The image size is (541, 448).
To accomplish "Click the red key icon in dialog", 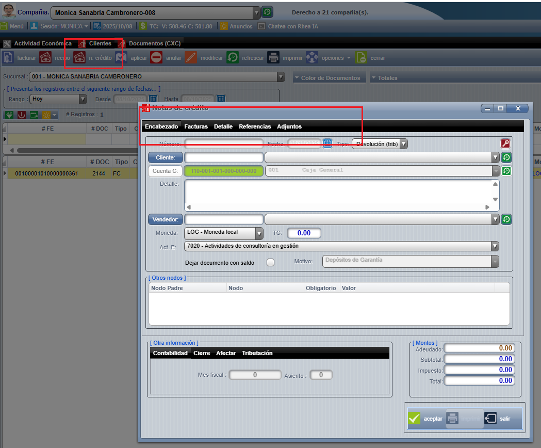I will (505, 144).
